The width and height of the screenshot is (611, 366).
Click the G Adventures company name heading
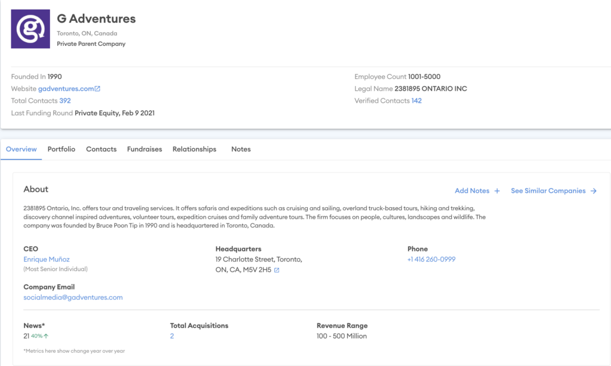[x=96, y=19]
